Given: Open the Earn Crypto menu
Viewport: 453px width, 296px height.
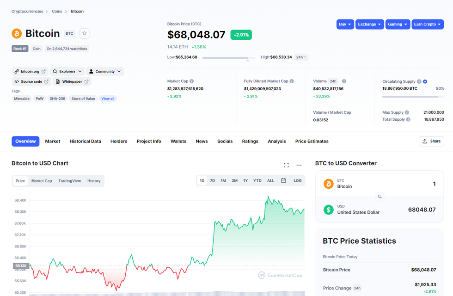Looking at the screenshot, I should click(428, 24).
